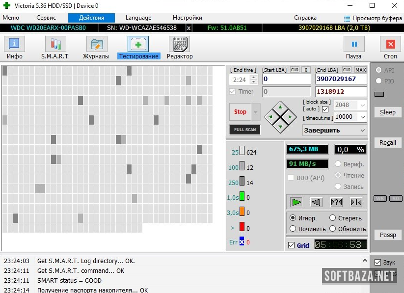Expand the arrow beside the Stop button
Viewport: 404px width, 293px height.
click(256, 112)
